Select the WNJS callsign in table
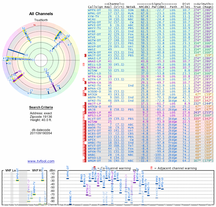The width and height of the screenshot is (216, 207). 92,43
